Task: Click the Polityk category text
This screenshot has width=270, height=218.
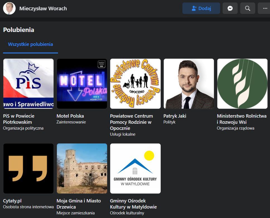Action: pyautogui.click(x=169, y=122)
